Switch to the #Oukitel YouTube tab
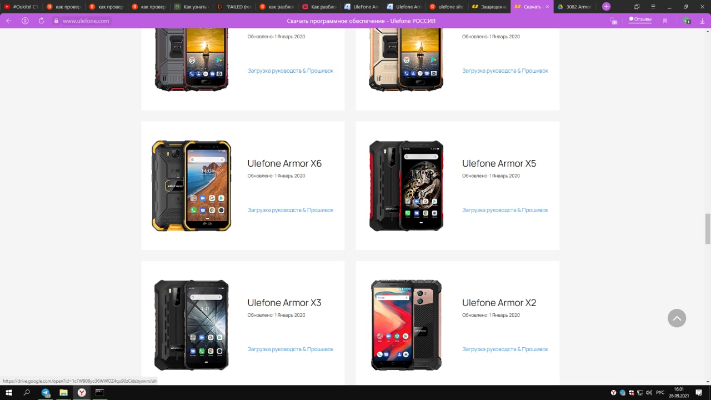The image size is (711, 400). click(21, 7)
